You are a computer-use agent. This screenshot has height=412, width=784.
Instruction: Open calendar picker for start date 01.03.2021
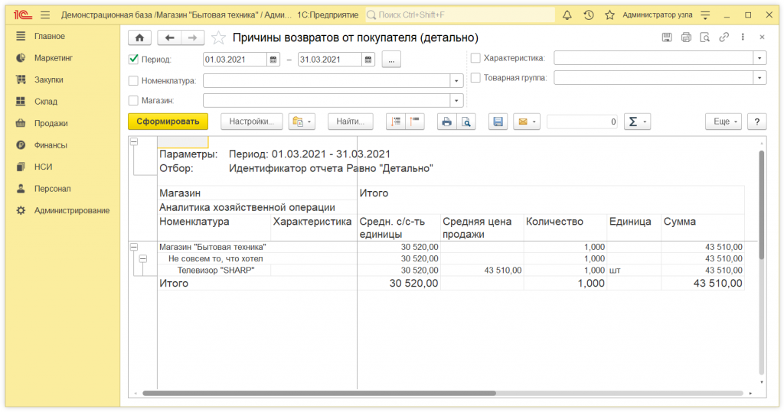pyautogui.click(x=273, y=60)
